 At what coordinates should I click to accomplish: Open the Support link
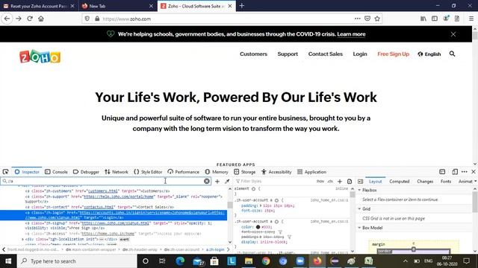click(288, 54)
